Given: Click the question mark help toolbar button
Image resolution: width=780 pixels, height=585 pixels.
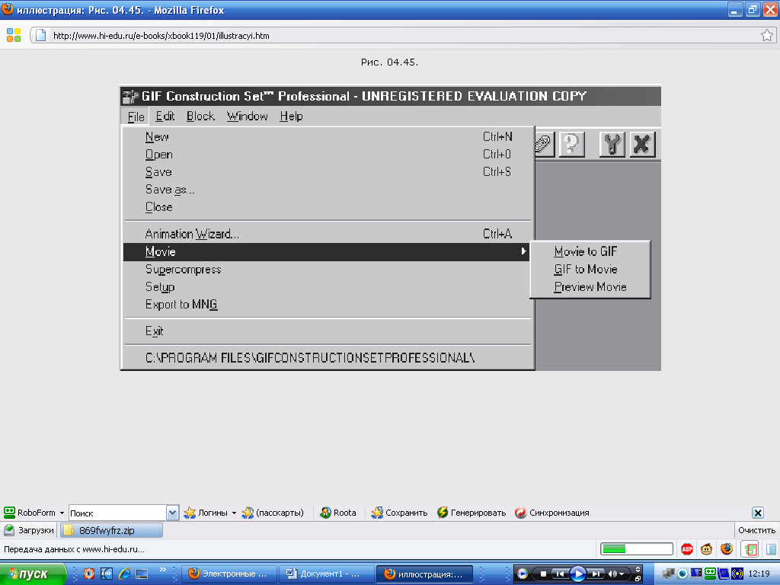Looking at the screenshot, I should click(x=571, y=144).
